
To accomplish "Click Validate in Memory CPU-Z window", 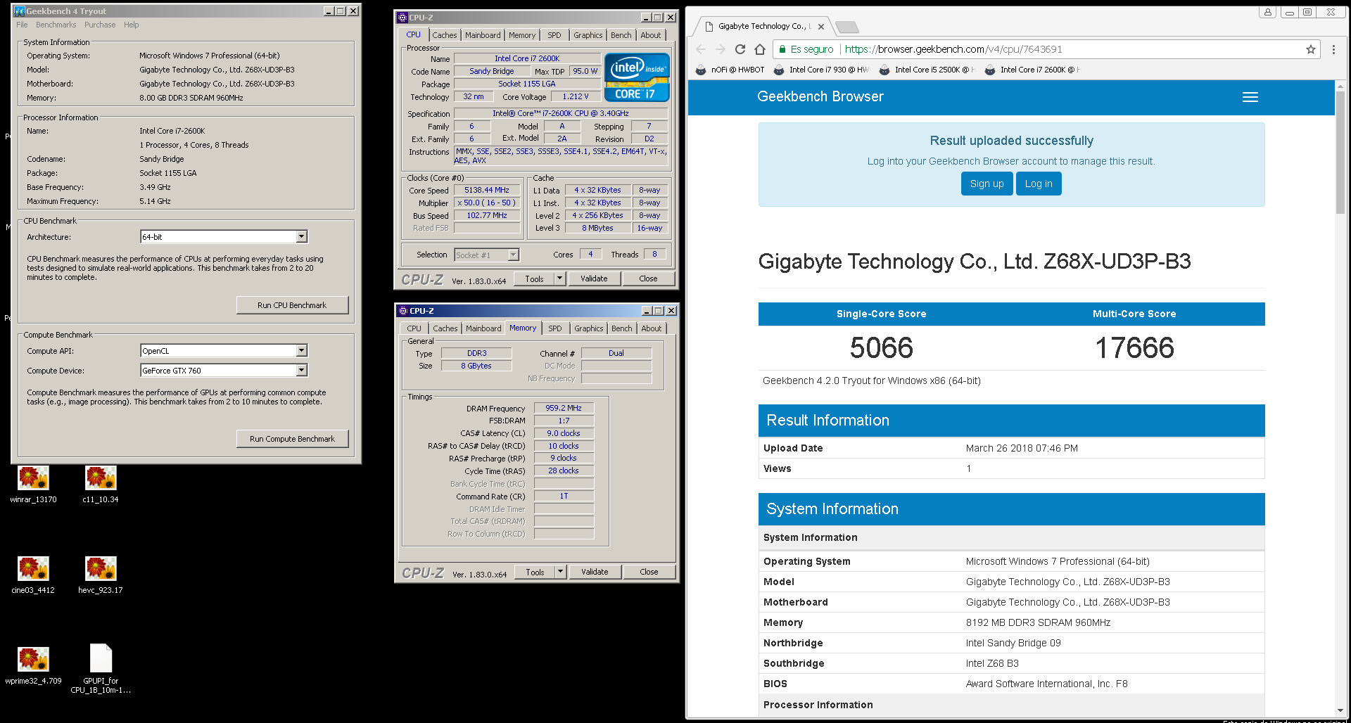I will click(595, 572).
